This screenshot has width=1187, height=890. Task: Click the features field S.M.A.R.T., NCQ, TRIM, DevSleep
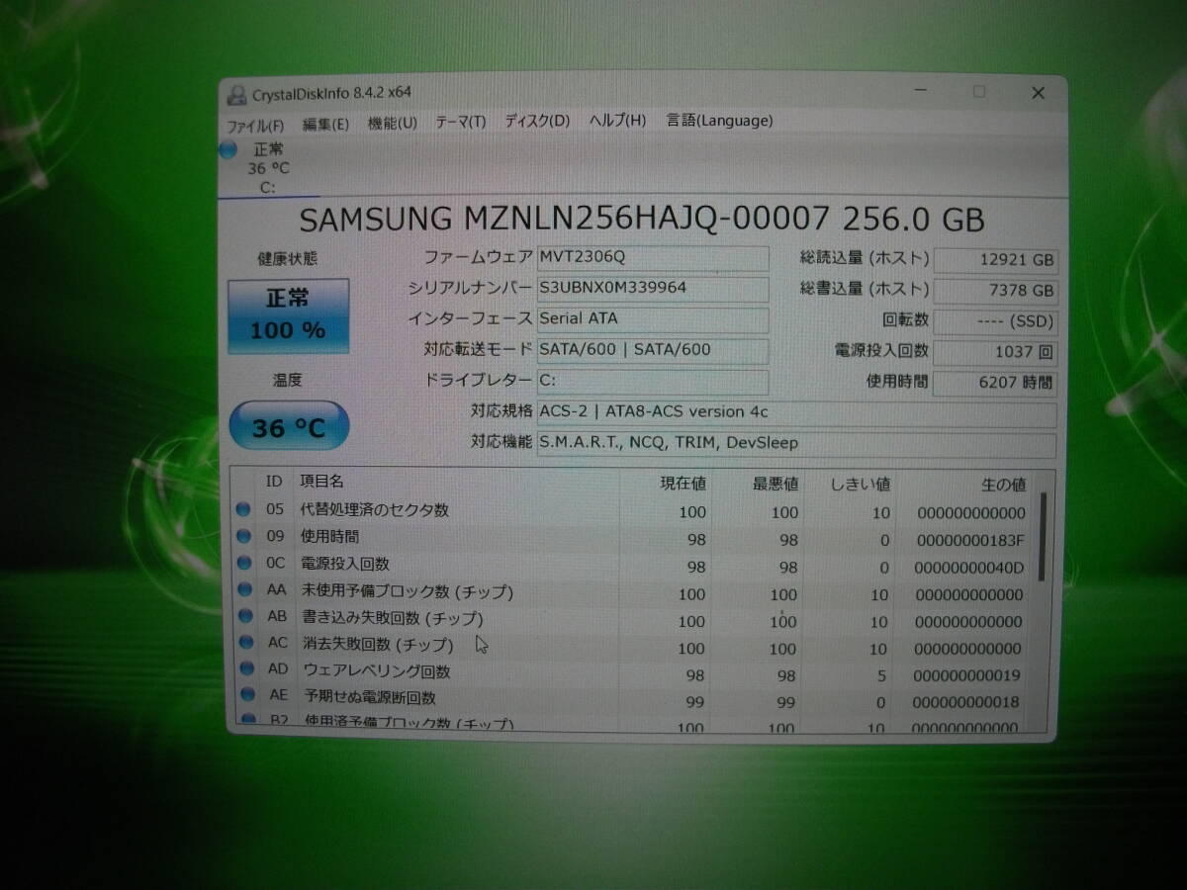coord(796,444)
